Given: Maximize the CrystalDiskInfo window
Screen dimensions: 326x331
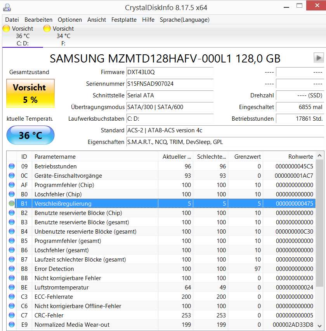Looking at the screenshot, I should (299, 6).
